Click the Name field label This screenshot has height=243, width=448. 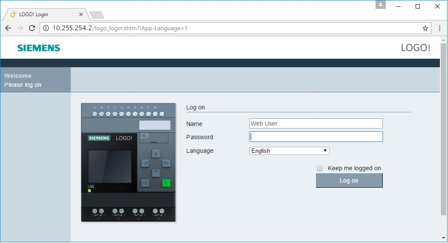click(x=194, y=124)
